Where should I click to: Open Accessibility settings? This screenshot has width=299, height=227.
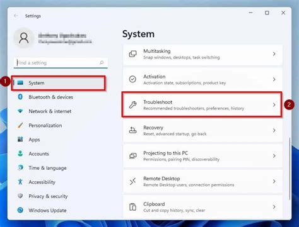tap(42, 182)
